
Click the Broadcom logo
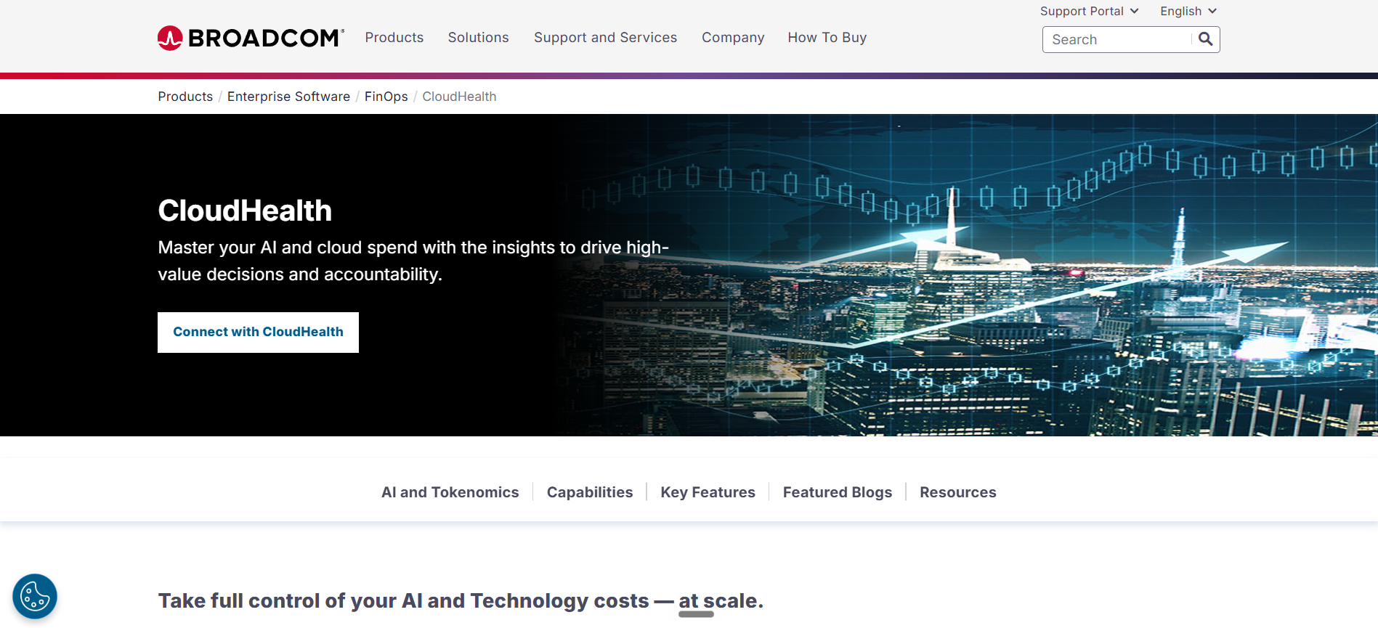[251, 38]
